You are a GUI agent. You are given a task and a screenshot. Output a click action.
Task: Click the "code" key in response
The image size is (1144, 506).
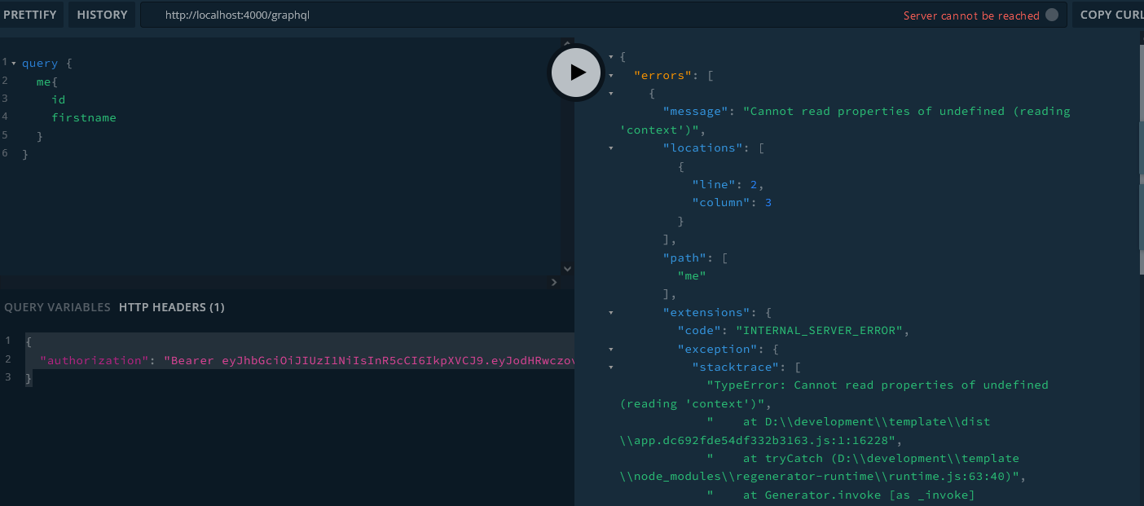[x=699, y=330]
